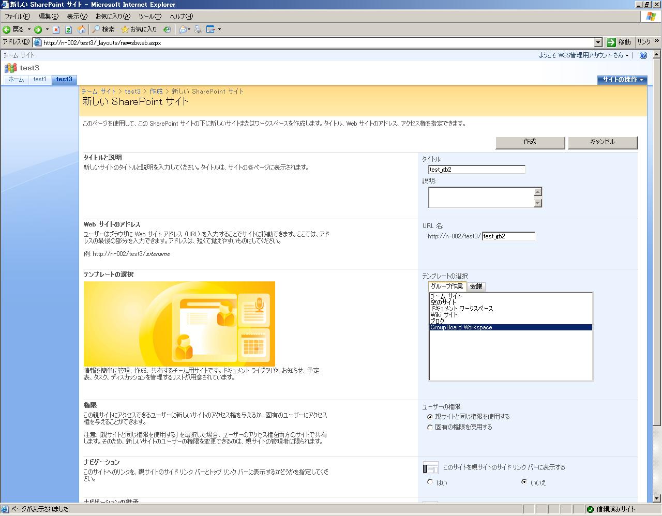Click the Edit page icon in toolbar
Image resolution: width=662 pixels, height=516 pixels.
click(x=210, y=29)
